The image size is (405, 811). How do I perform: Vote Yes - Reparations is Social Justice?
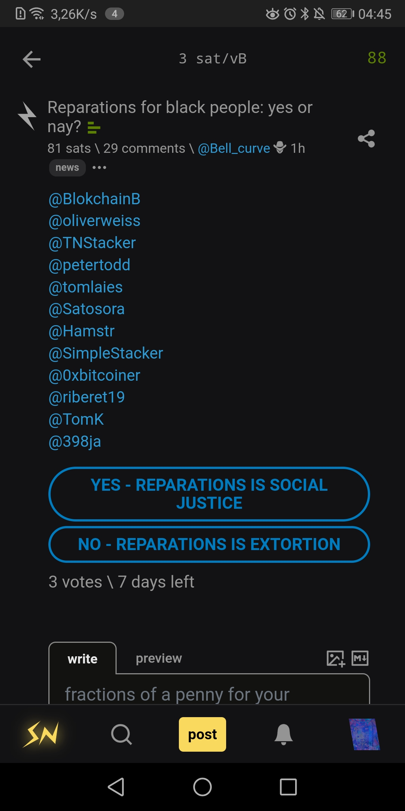[x=209, y=494]
